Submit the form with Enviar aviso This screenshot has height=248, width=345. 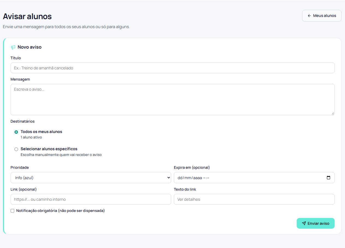click(316, 223)
